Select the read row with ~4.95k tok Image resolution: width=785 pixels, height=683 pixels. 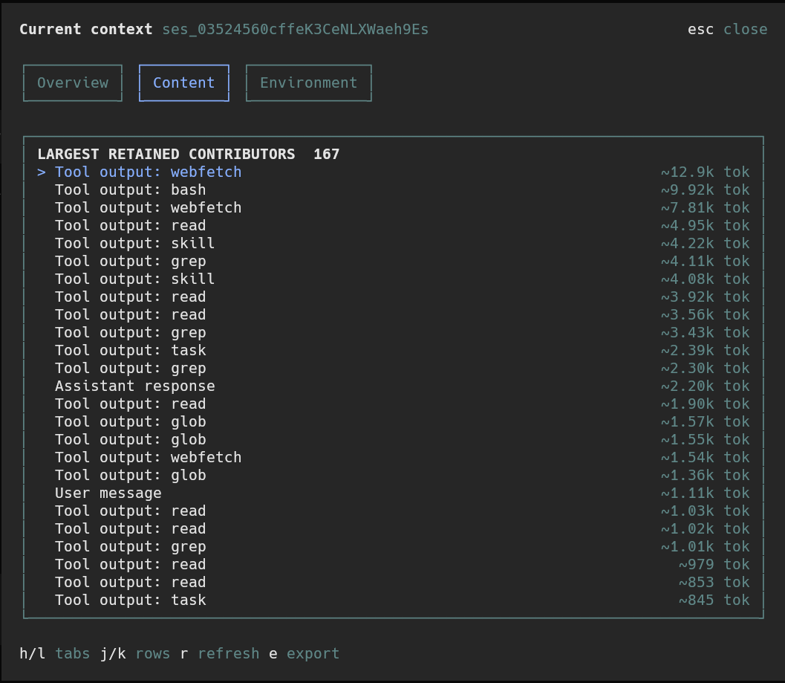pos(394,225)
